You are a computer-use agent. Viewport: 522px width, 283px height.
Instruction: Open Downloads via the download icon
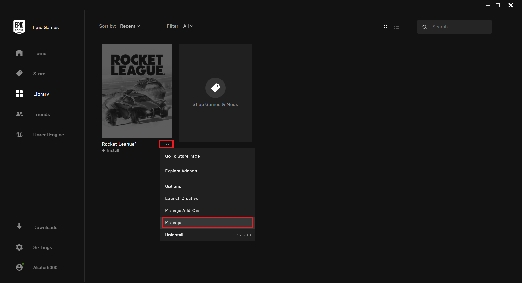point(19,227)
